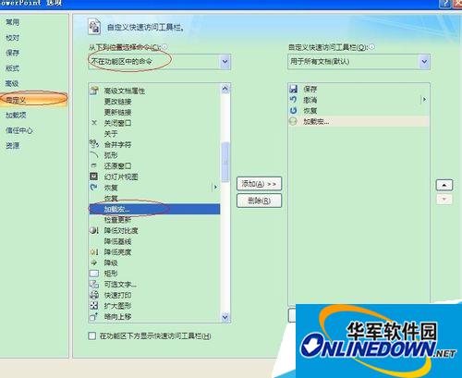Viewport: 462px width, 378px height.
Task: Open the 加载项 category
Action: coord(16,116)
